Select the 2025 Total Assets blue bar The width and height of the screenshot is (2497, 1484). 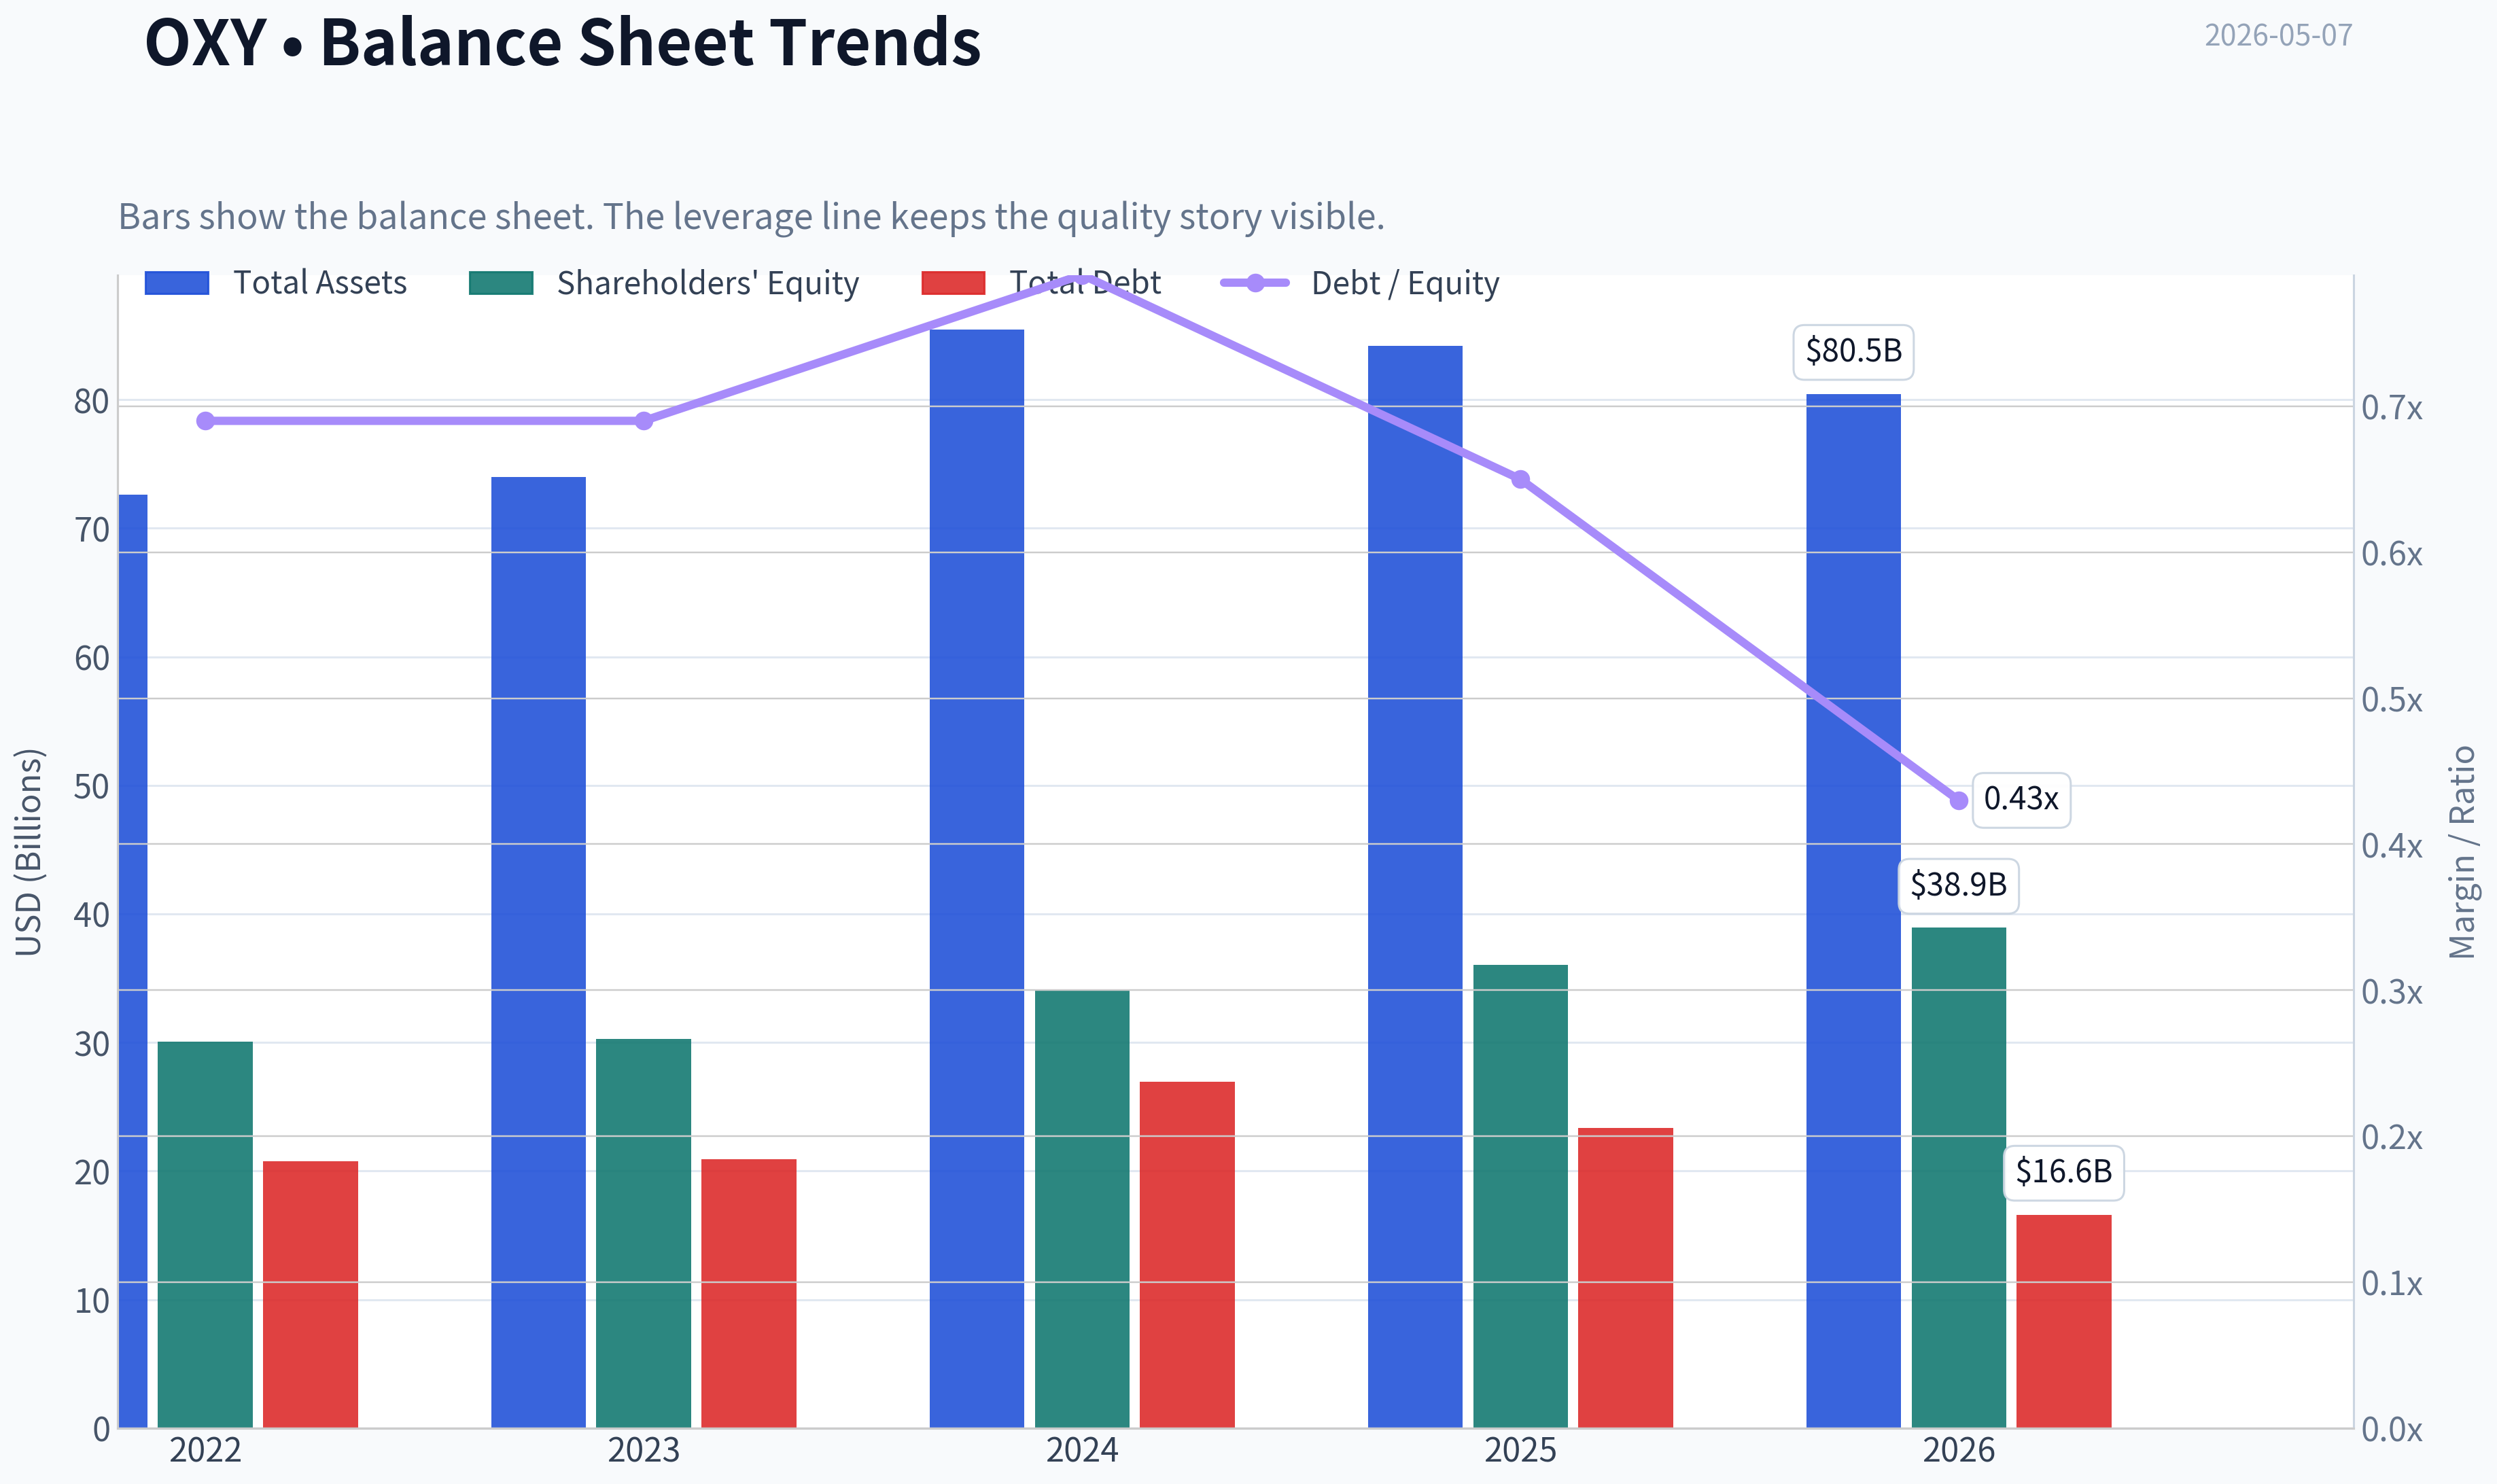coord(1415,886)
